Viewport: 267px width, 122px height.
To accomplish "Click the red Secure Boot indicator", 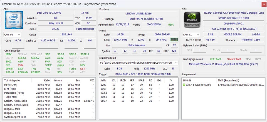I will pos(234,59).
